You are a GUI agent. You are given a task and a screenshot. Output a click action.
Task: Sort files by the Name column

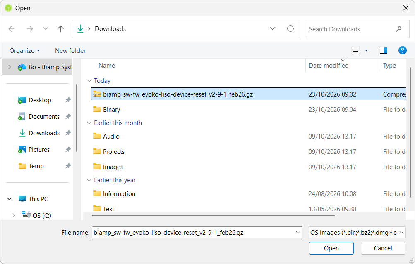point(107,66)
